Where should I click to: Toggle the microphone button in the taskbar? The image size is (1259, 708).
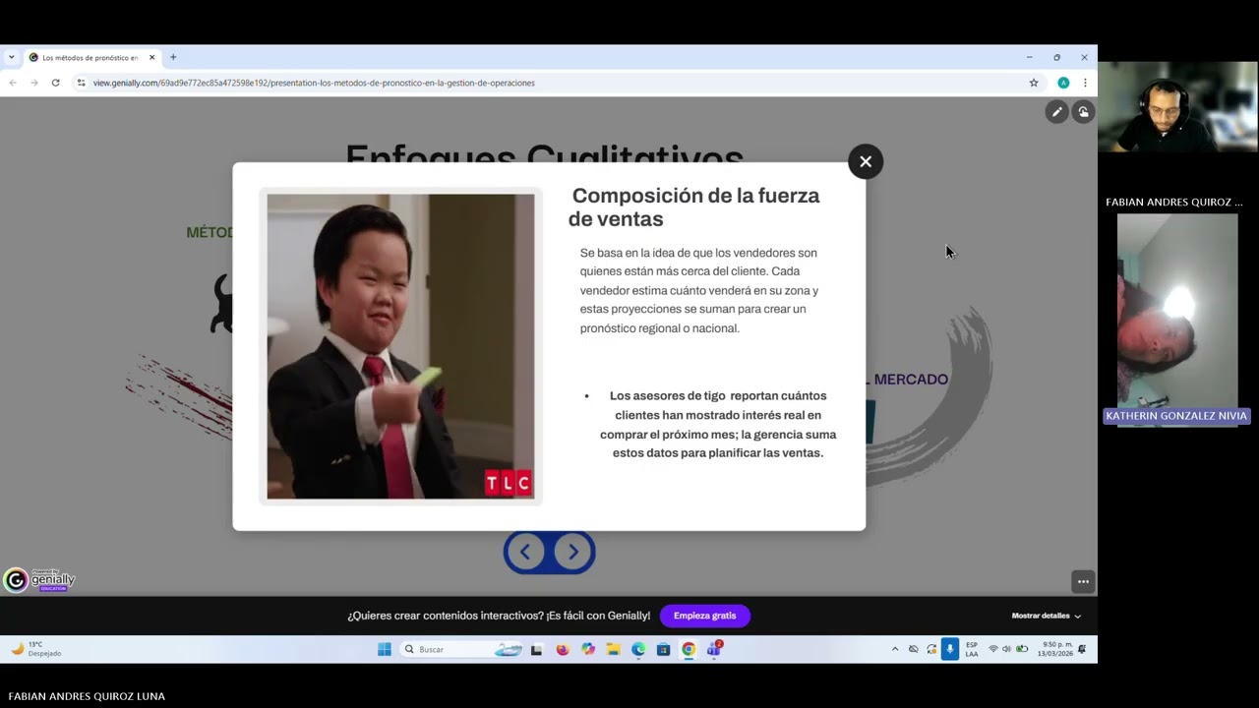click(950, 649)
